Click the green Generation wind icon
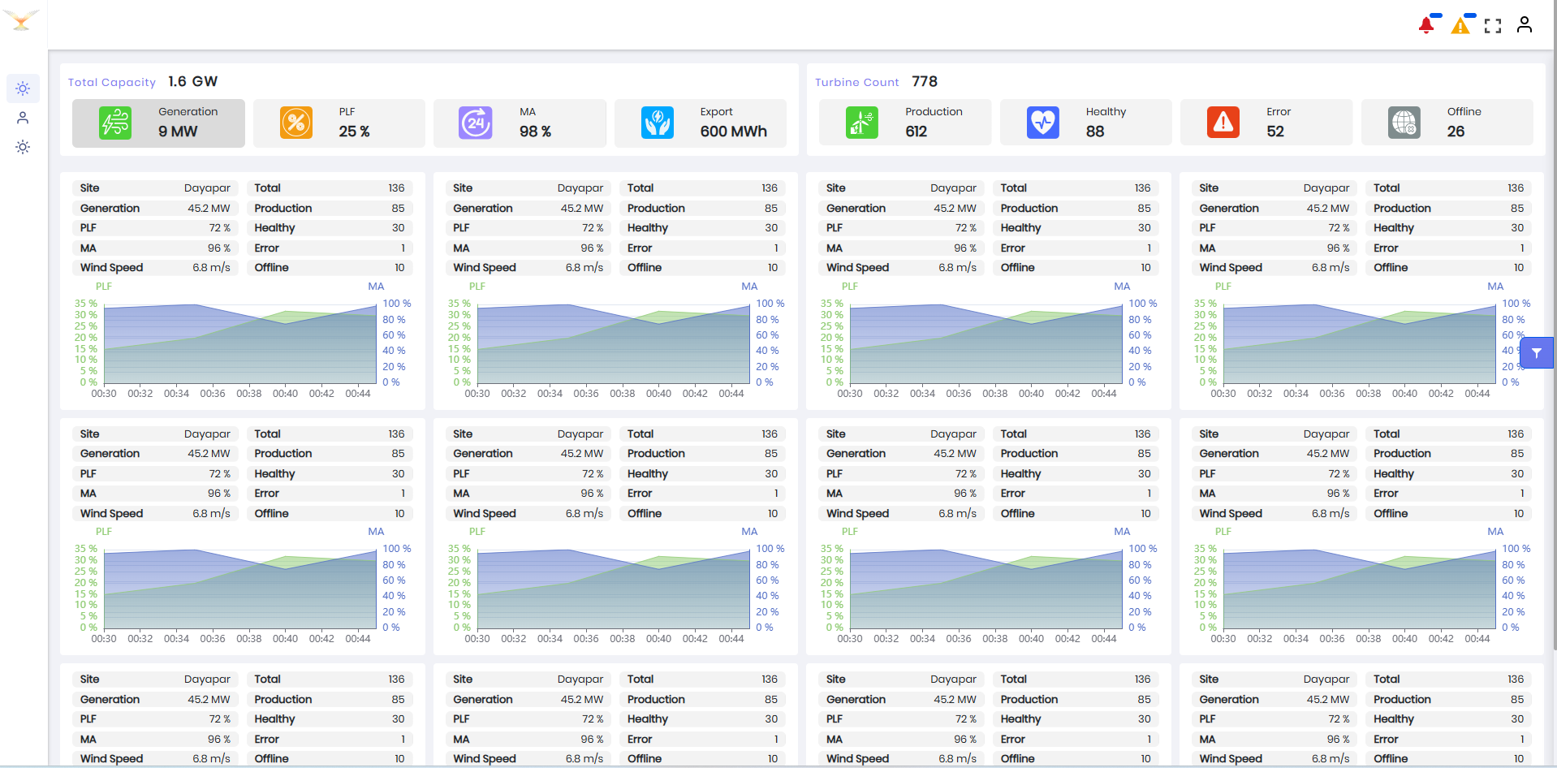This screenshot has height=768, width=1557. coord(115,123)
